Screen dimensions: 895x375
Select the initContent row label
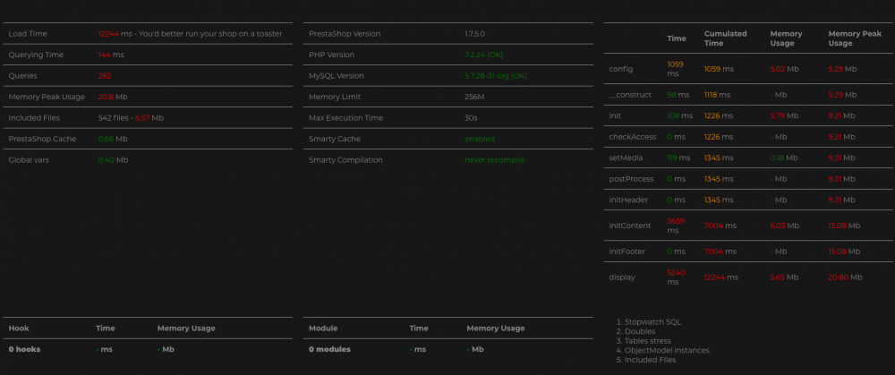[630, 226]
